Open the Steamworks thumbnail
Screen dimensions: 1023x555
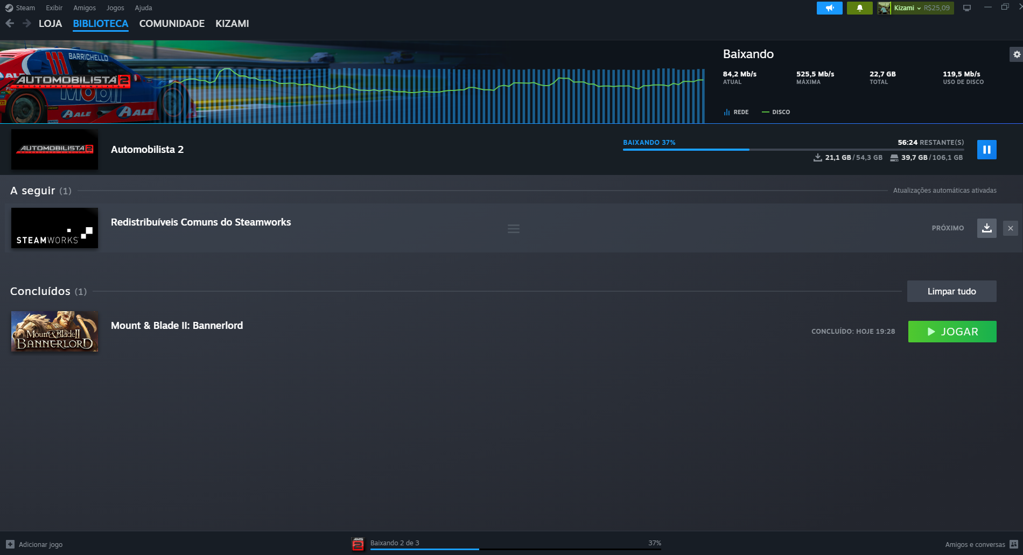point(54,228)
